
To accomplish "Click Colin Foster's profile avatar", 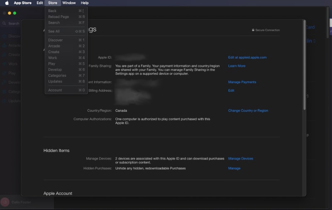I will click(5, 202).
